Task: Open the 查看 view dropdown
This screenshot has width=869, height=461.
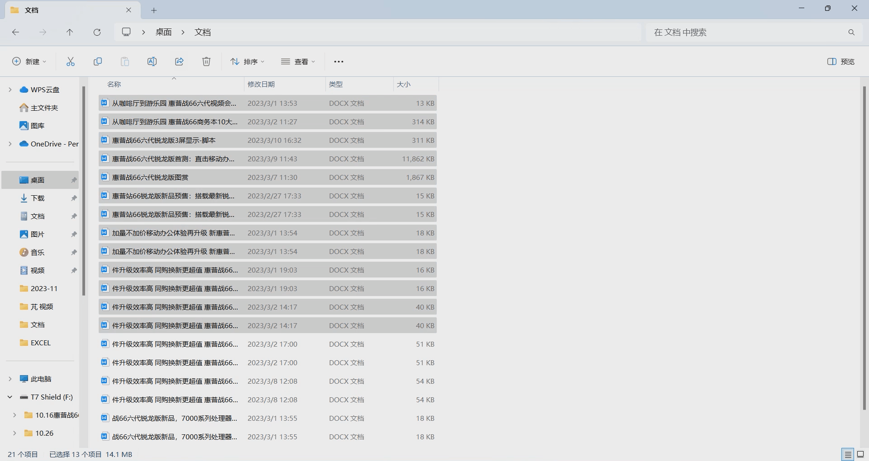Action: (x=298, y=61)
